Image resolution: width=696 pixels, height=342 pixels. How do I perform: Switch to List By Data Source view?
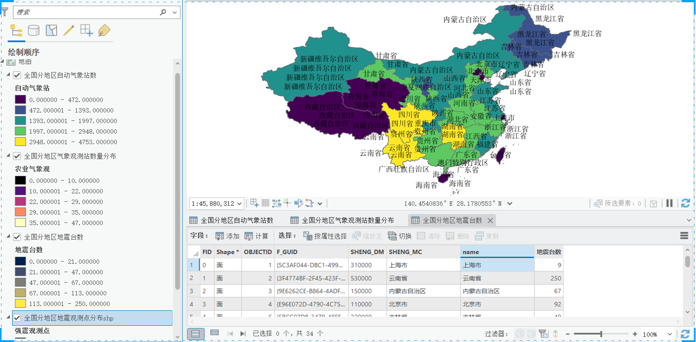pos(34,30)
